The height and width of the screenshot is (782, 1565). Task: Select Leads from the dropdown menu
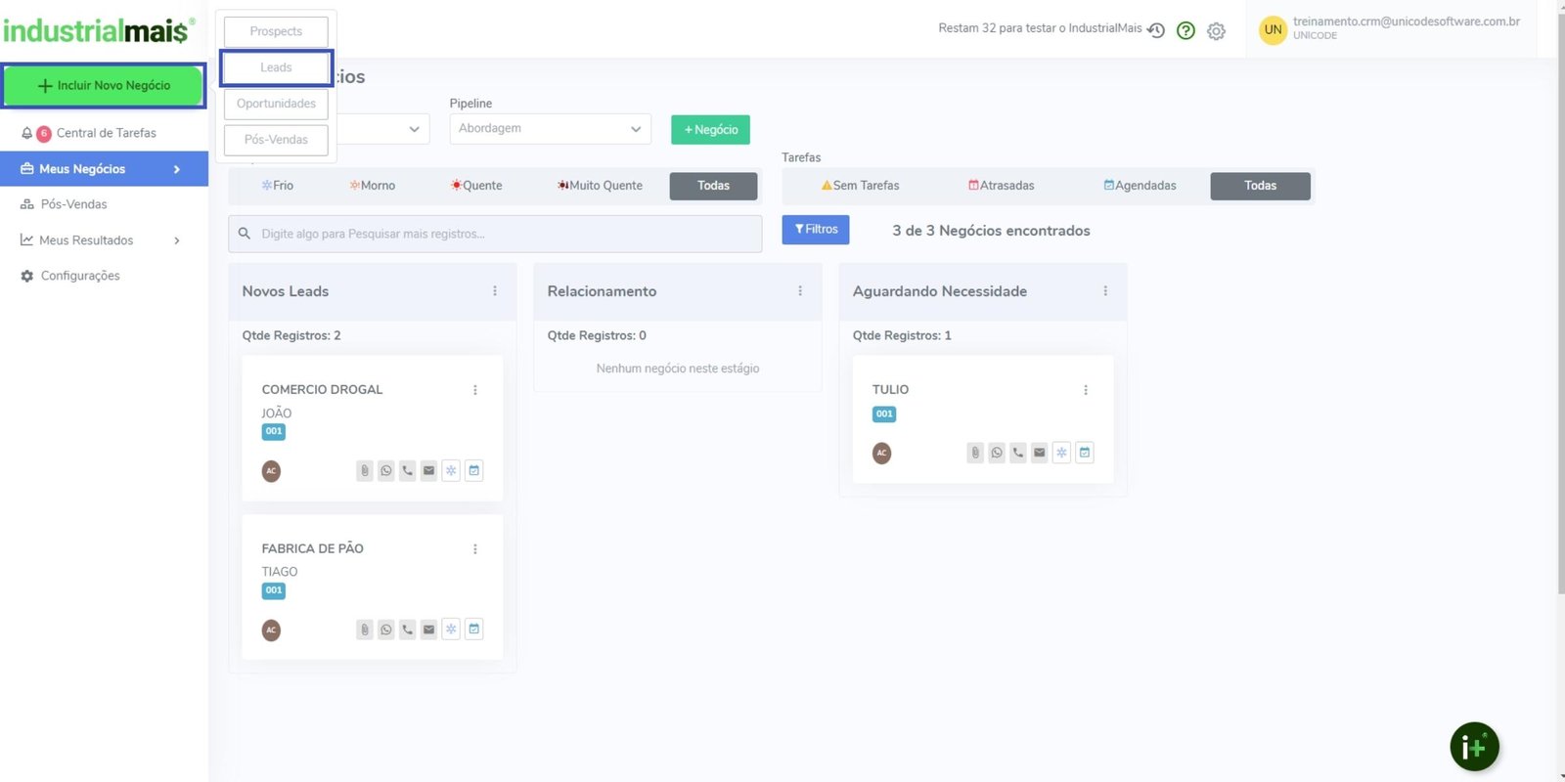click(276, 67)
